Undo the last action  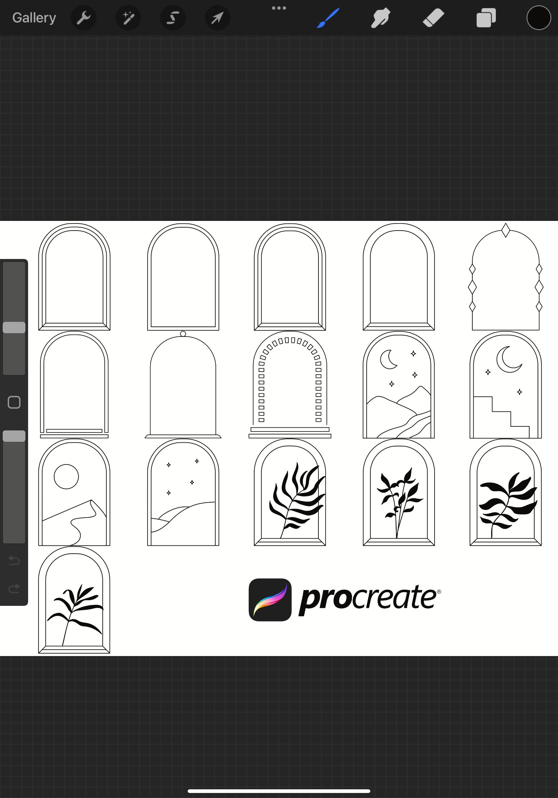pyautogui.click(x=14, y=560)
